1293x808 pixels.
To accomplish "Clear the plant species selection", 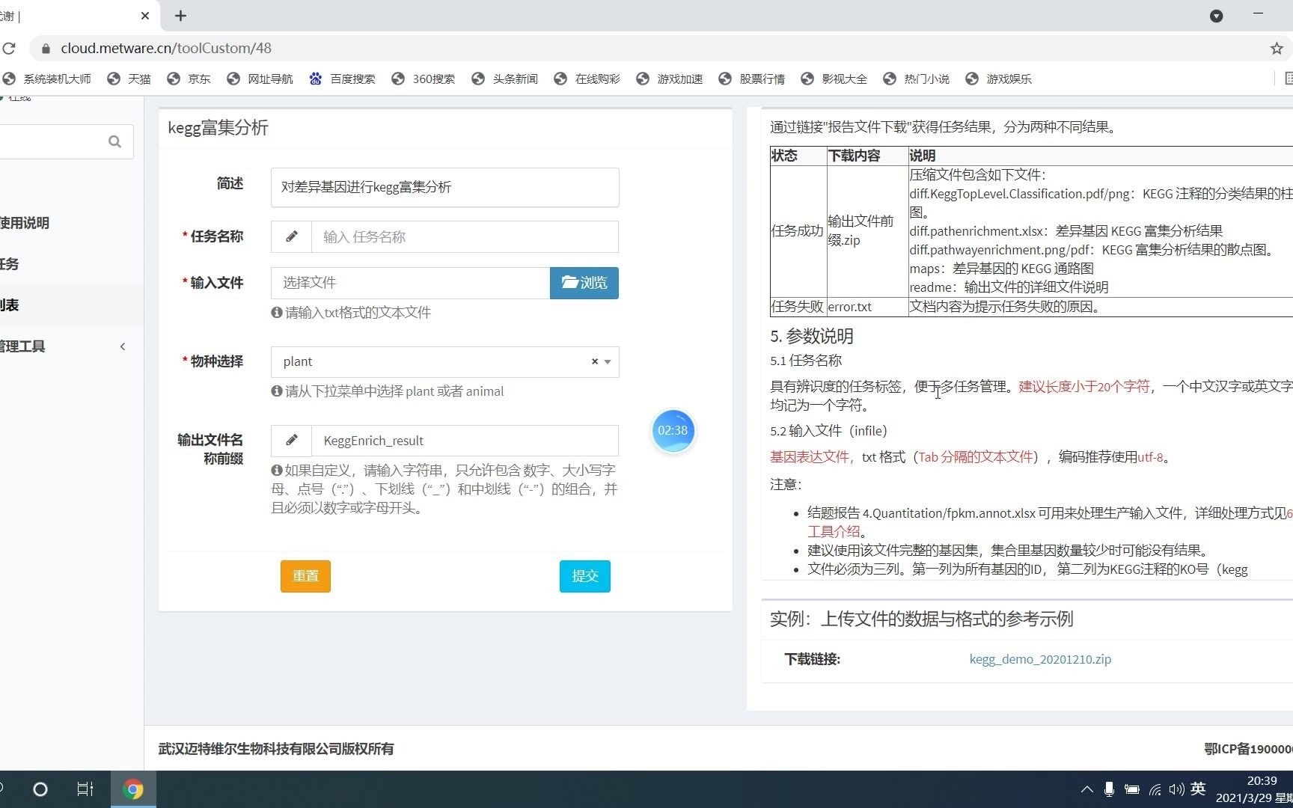I will click(x=595, y=361).
